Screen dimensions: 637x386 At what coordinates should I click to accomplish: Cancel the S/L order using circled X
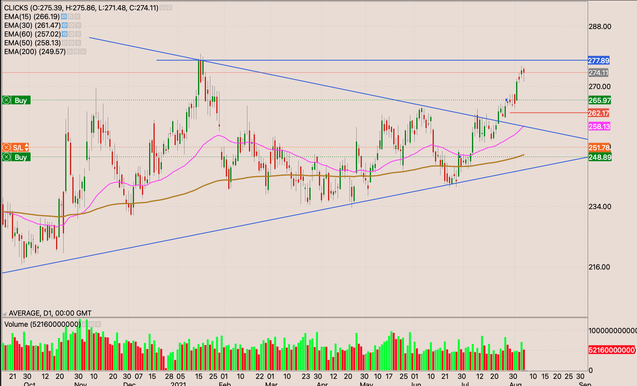click(x=7, y=147)
